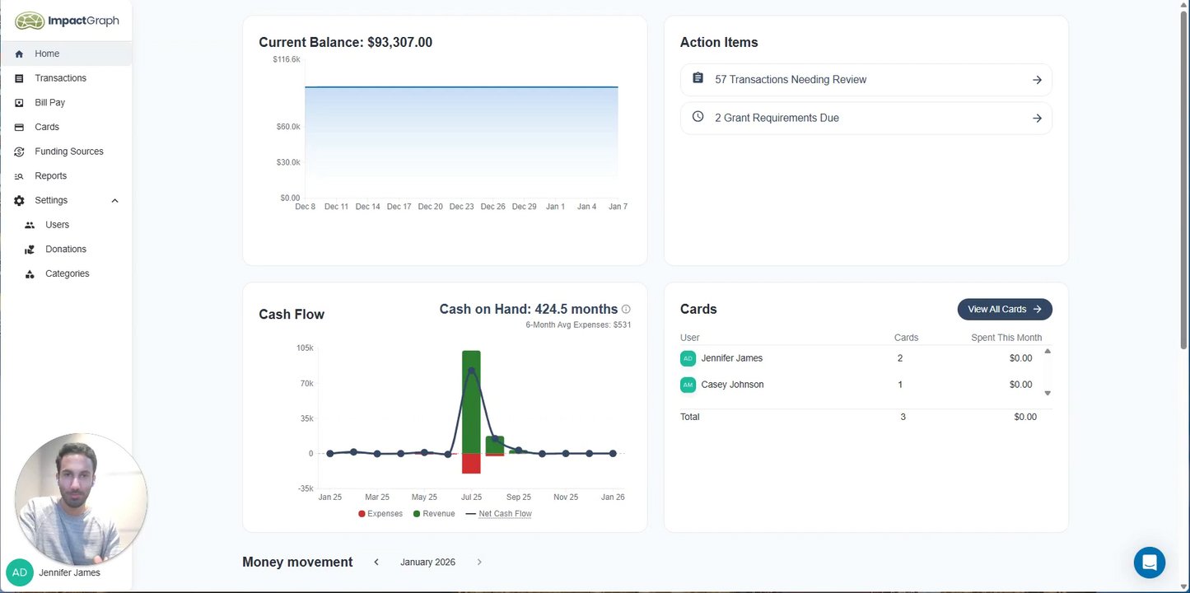This screenshot has width=1190, height=593.
Task: Click the Categories sidebar icon
Action: click(30, 274)
